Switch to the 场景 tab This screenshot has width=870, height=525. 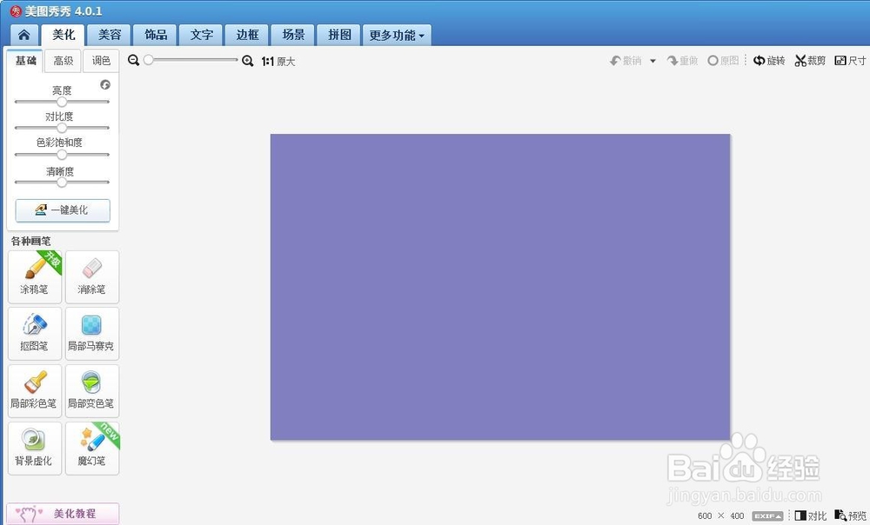coord(293,35)
